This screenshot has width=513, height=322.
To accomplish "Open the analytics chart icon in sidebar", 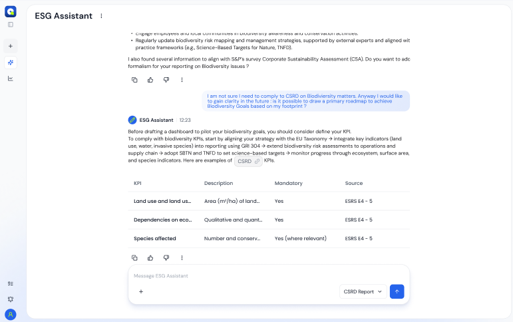I will tap(11, 79).
